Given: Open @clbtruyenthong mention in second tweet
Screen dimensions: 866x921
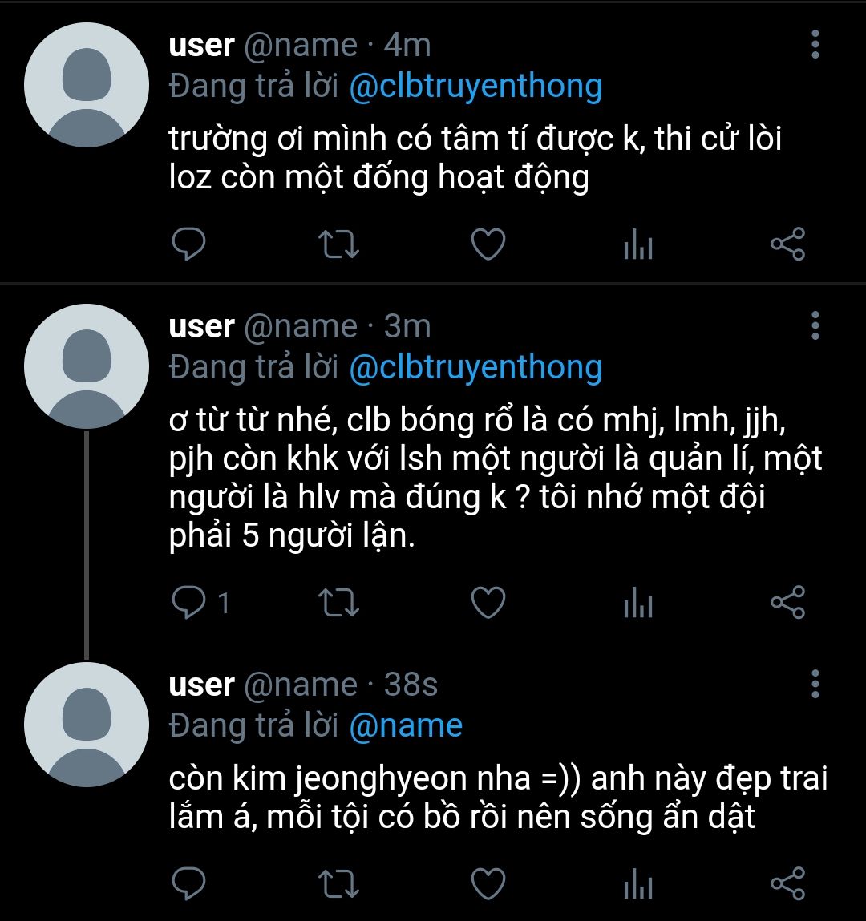Looking at the screenshot, I should (x=475, y=367).
